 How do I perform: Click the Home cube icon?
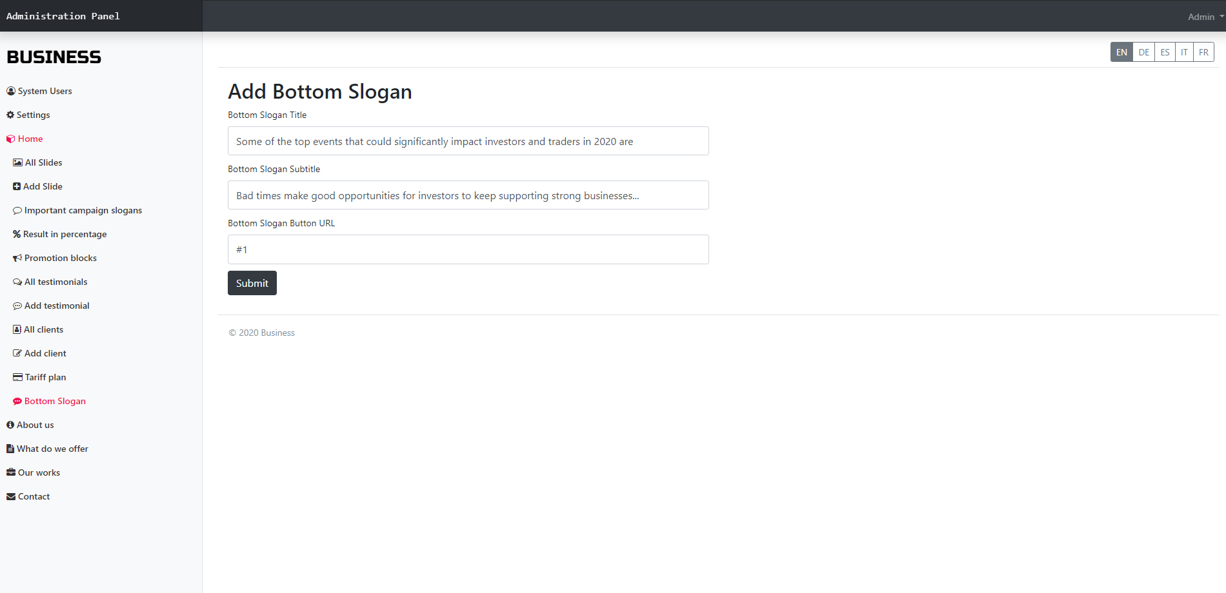(x=11, y=139)
